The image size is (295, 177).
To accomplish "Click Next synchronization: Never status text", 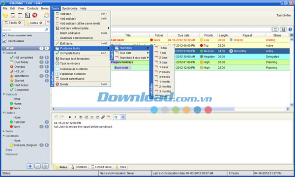I will point(117,173).
